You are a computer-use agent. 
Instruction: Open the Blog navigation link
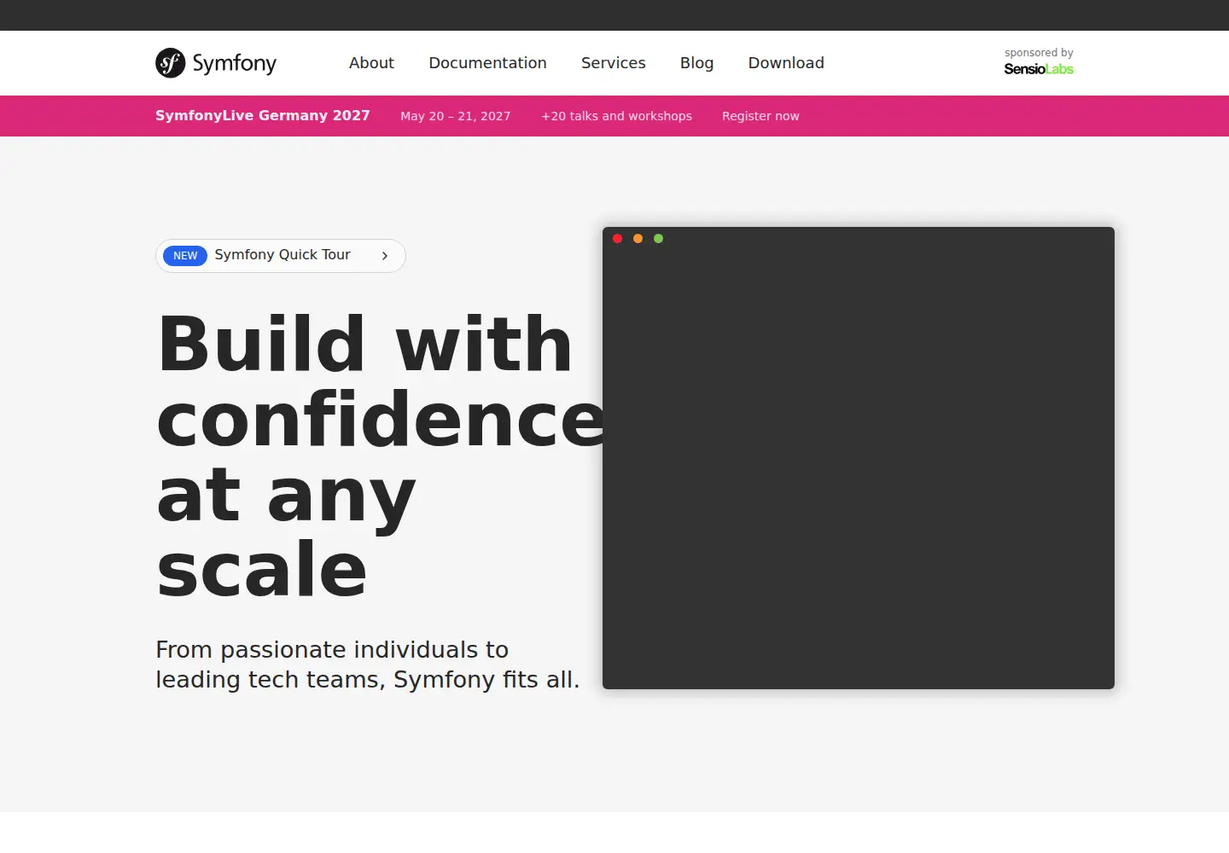point(696,63)
